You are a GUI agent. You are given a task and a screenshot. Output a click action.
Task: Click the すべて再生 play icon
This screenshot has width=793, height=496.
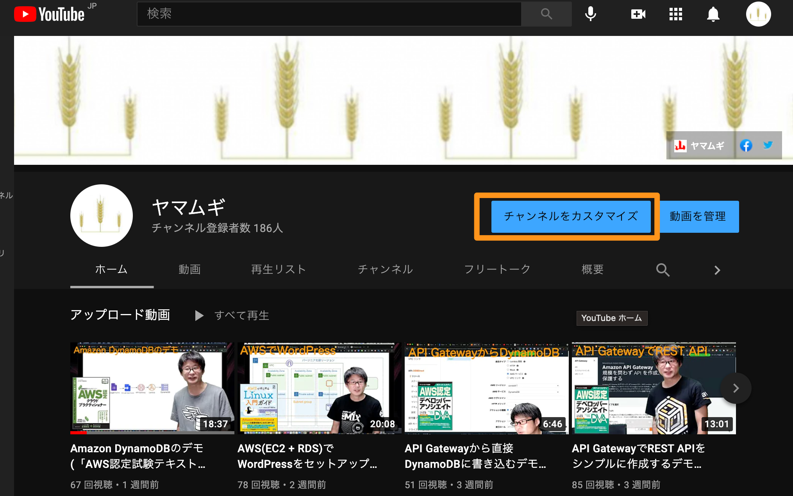click(199, 316)
